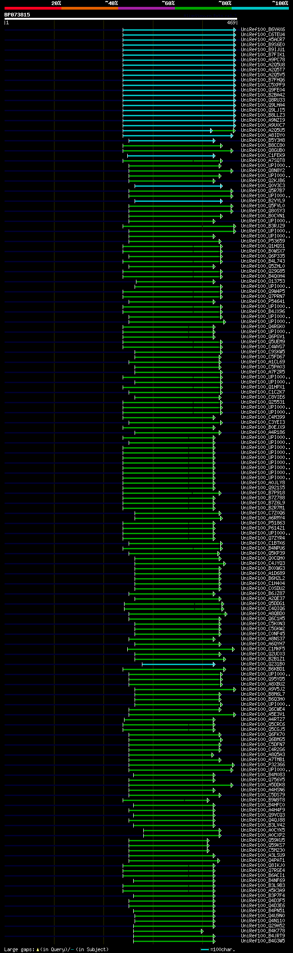Screen dimensions: 293x953
Task: Select the UniRef100_B3RJ29 label
Action: pyautogui.click(x=263, y=226)
